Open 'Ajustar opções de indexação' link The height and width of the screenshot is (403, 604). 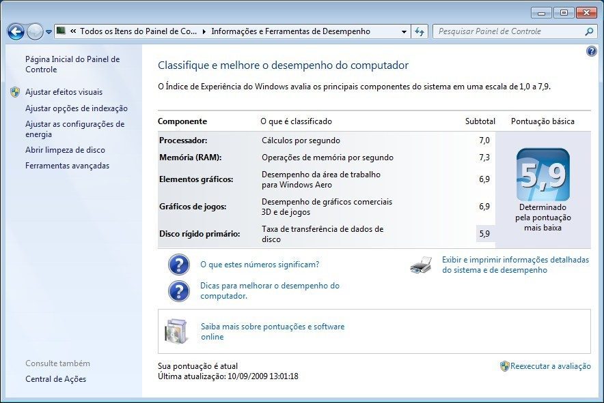tap(77, 108)
